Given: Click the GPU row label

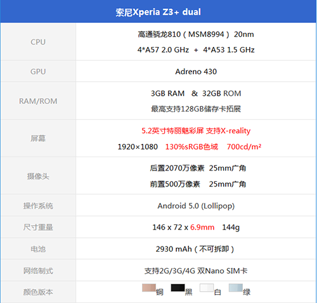Looking at the screenshot, I should pyautogui.click(x=38, y=72).
